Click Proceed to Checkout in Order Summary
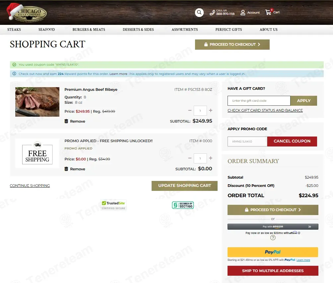 (273, 210)
